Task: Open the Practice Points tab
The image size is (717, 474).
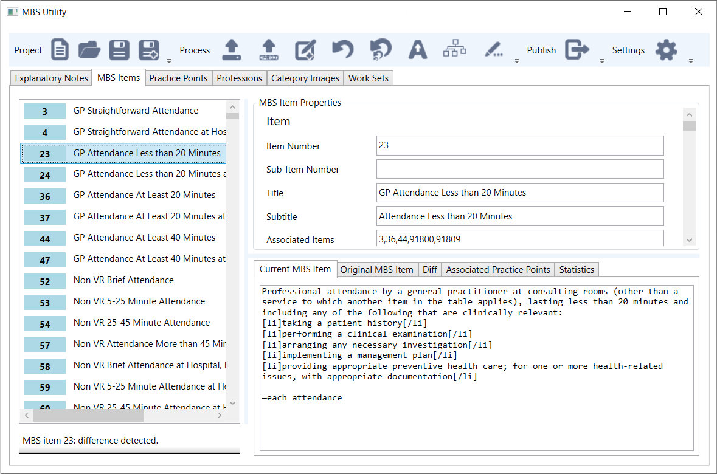Action: [x=178, y=78]
